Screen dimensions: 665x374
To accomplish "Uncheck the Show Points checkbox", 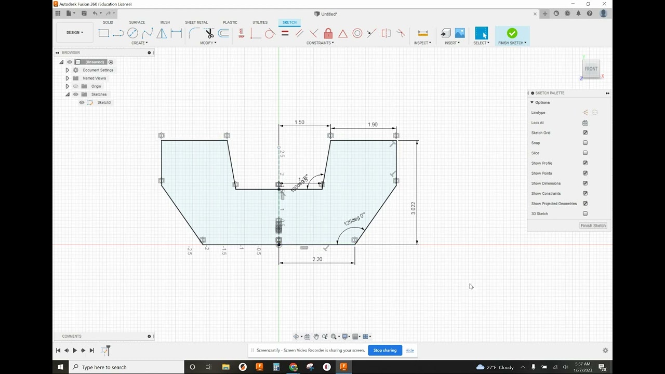I will tap(585, 173).
